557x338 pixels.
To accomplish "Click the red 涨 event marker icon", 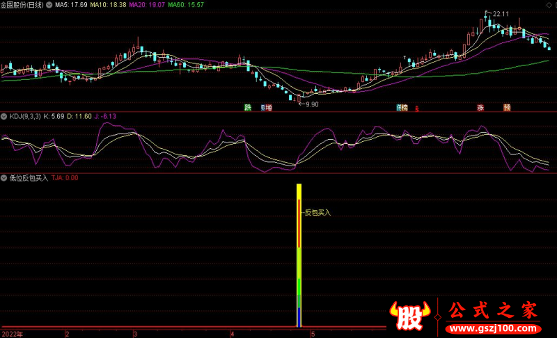I will click(x=480, y=108).
